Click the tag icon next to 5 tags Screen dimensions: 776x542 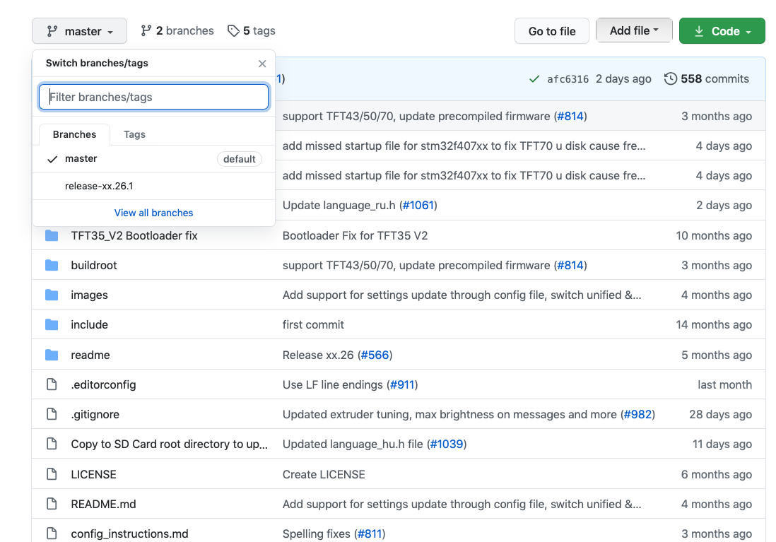tap(233, 30)
